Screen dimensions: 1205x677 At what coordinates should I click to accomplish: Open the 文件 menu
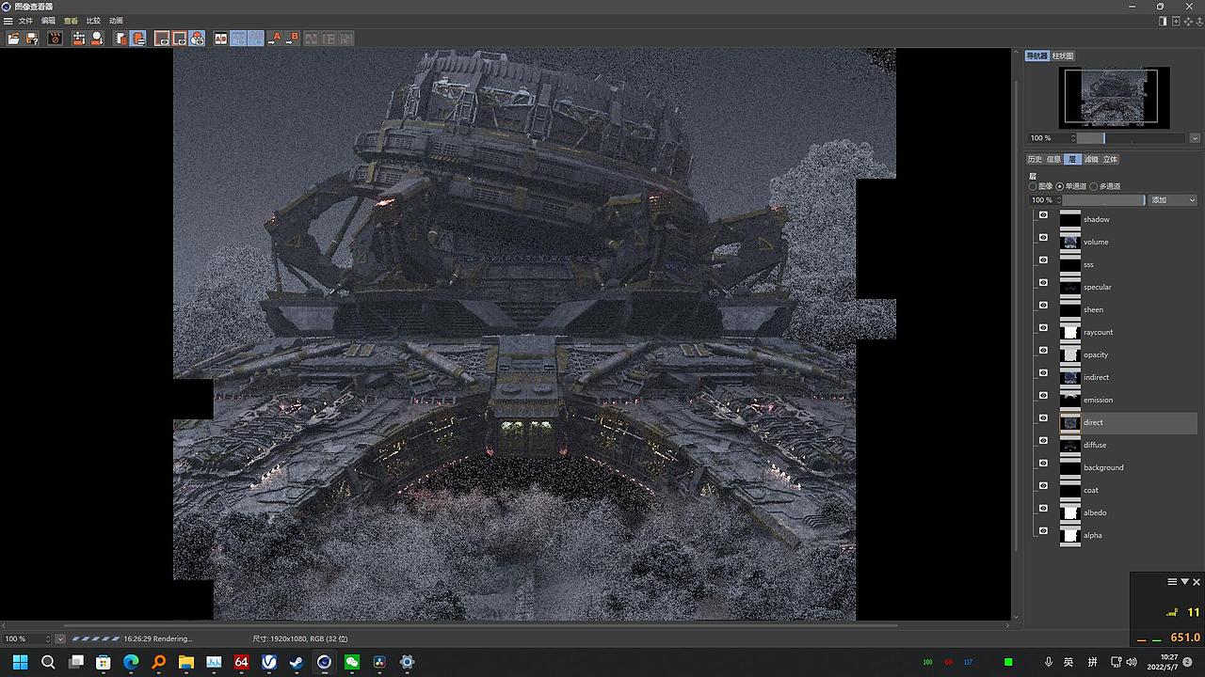click(x=25, y=21)
